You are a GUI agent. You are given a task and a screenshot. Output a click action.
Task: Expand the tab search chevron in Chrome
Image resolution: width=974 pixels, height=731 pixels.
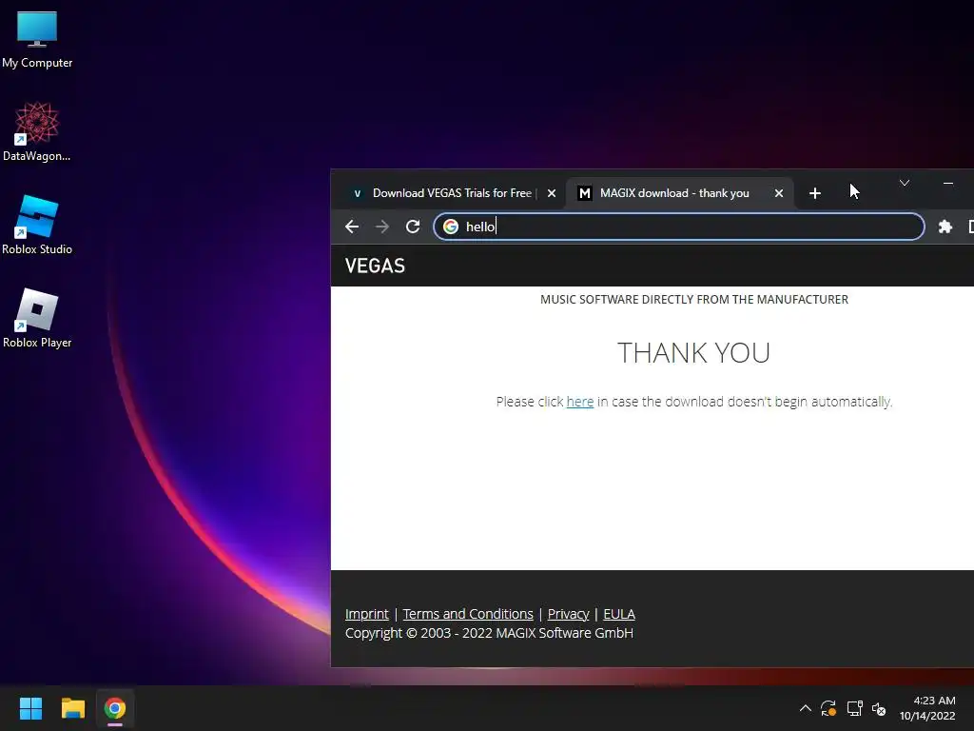[x=904, y=183]
